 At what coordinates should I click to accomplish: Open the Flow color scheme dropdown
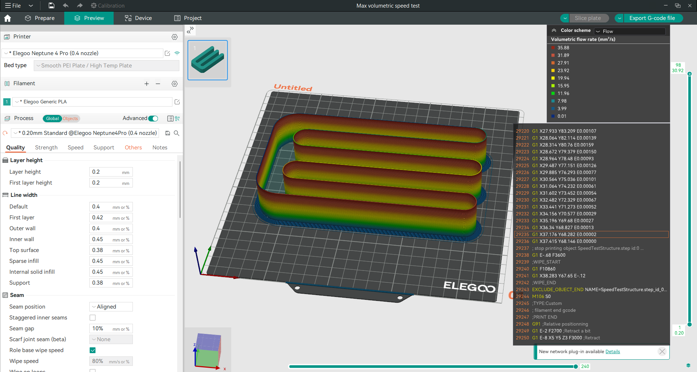pos(630,31)
